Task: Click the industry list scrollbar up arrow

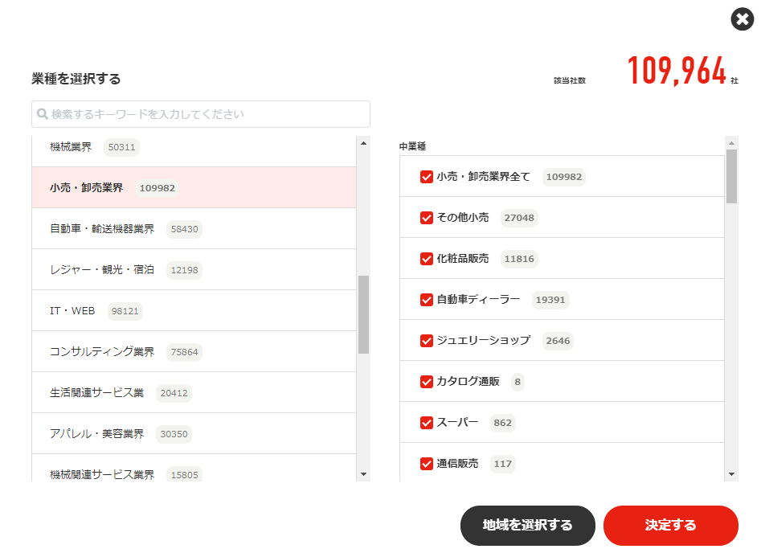Action: click(363, 143)
